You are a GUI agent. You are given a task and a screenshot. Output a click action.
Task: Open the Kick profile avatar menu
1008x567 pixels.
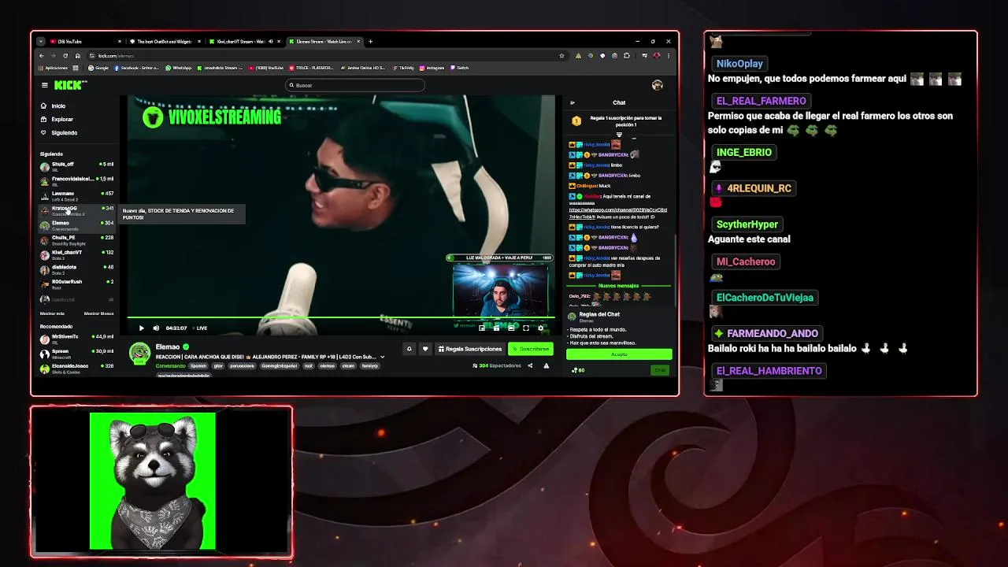[658, 85]
